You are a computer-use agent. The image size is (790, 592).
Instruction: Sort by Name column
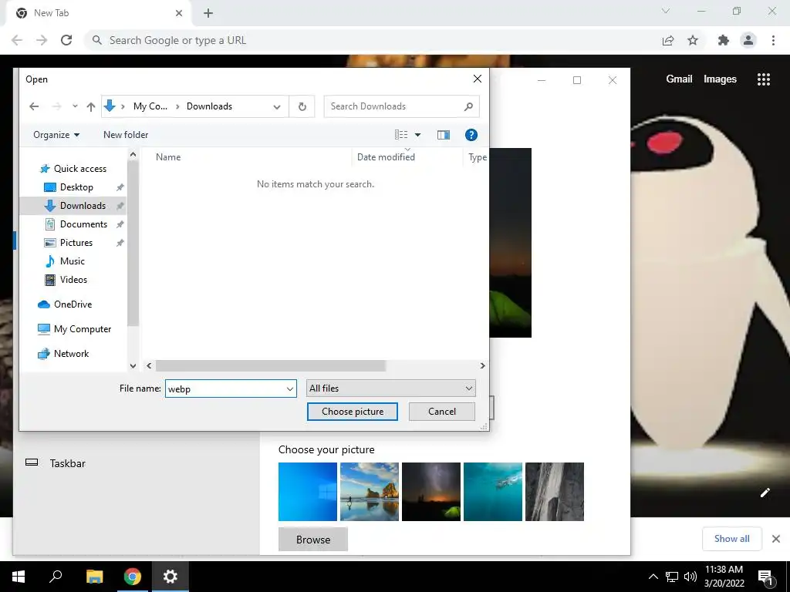(168, 157)
